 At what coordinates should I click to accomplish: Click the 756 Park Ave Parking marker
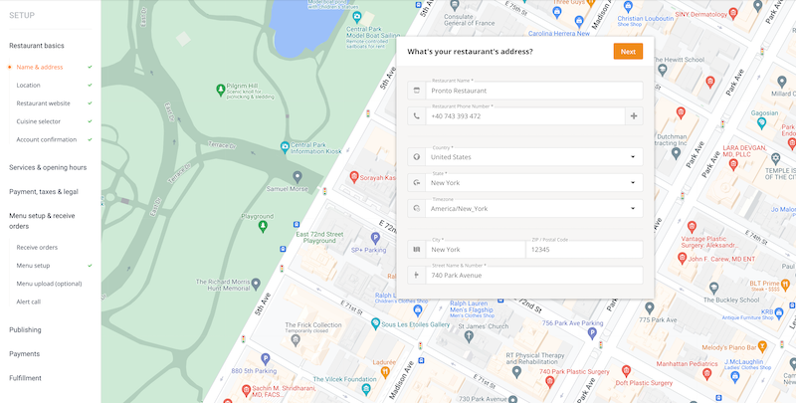[591, 333]
